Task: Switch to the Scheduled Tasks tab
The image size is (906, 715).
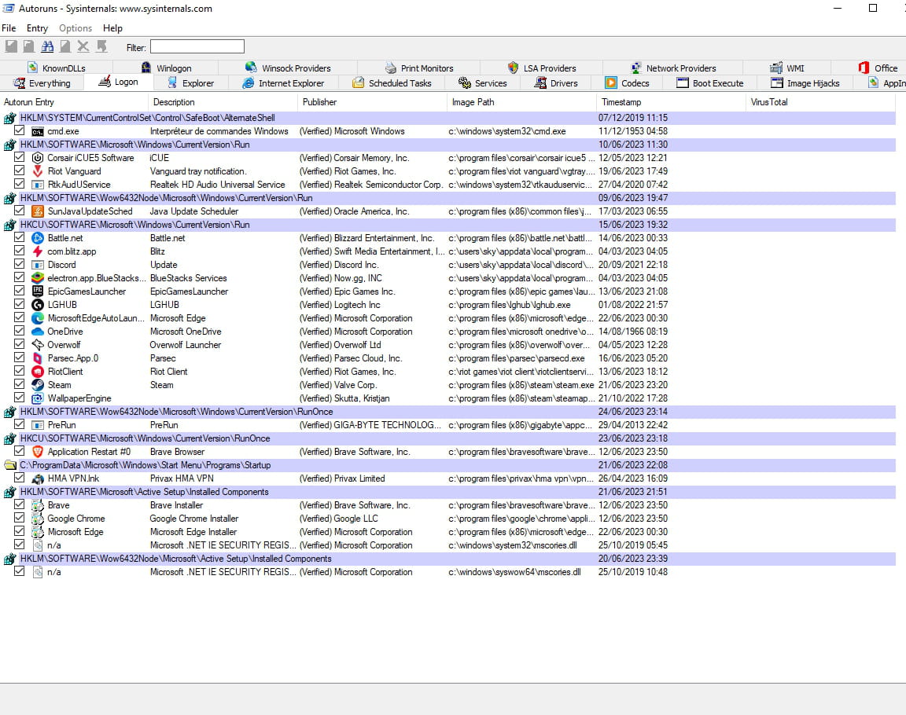Action: tap(392, 83)
